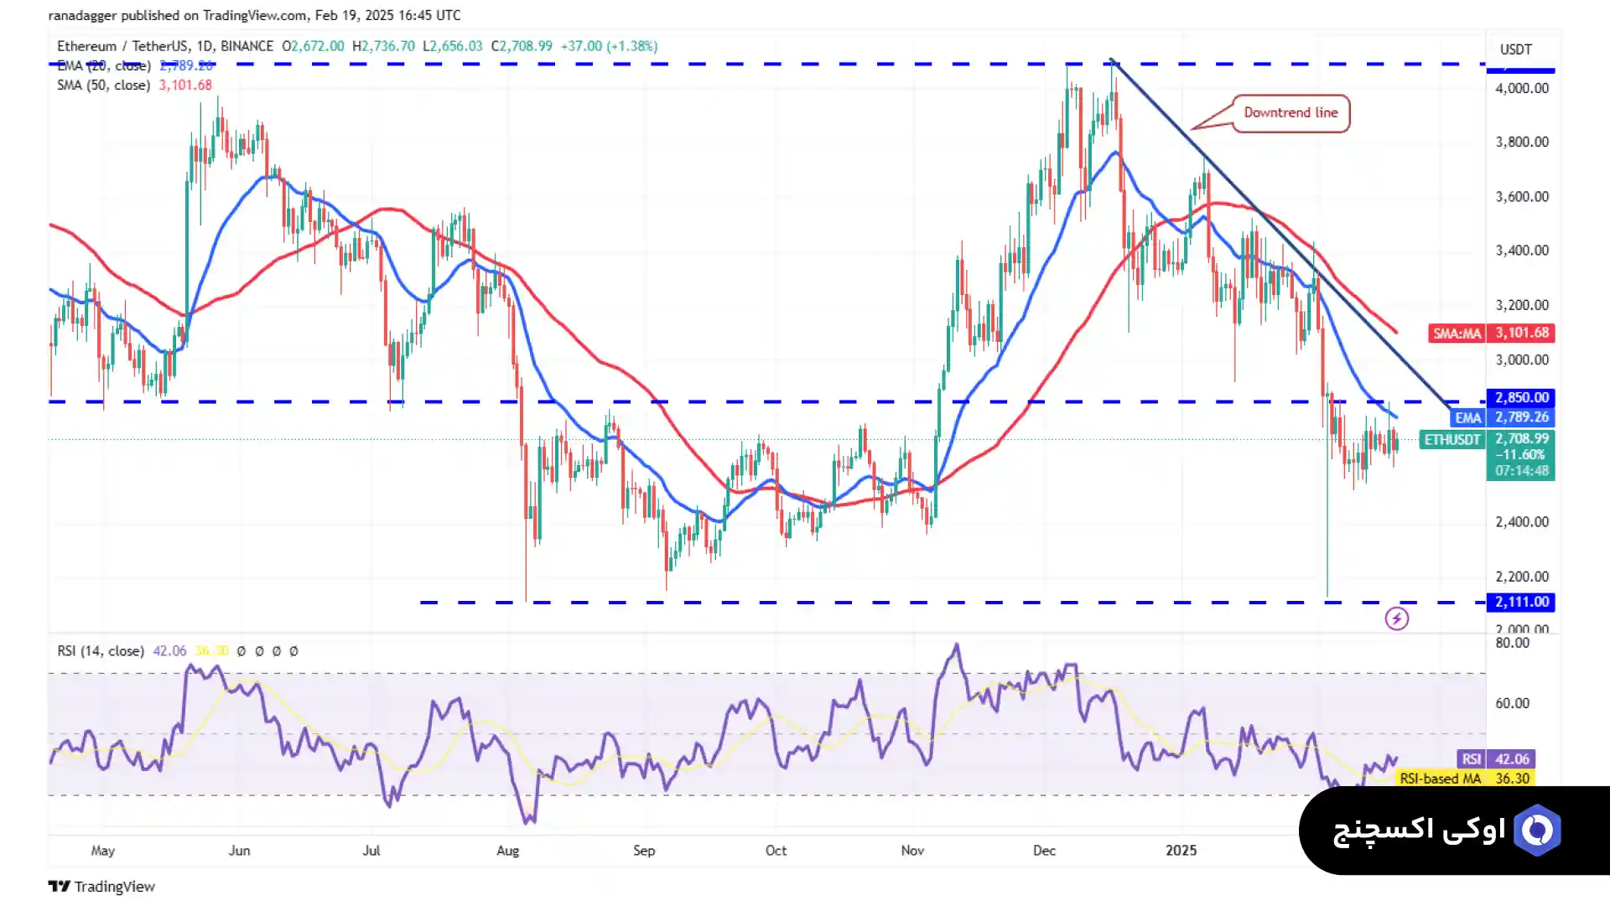Screen dimensions: 1610x906
Task: Click the Ethereum / TetherUS symbol title
Action: 165,46
